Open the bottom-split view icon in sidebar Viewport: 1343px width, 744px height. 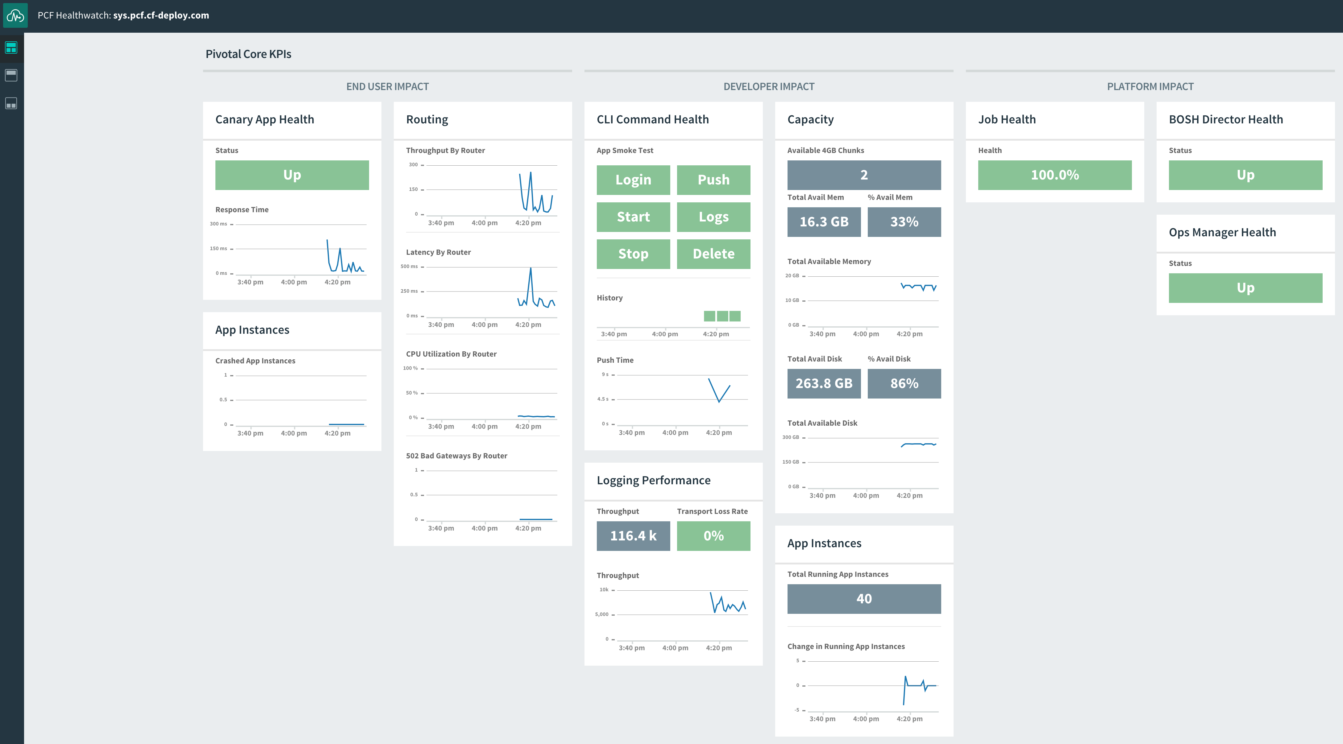pos(11,103)
